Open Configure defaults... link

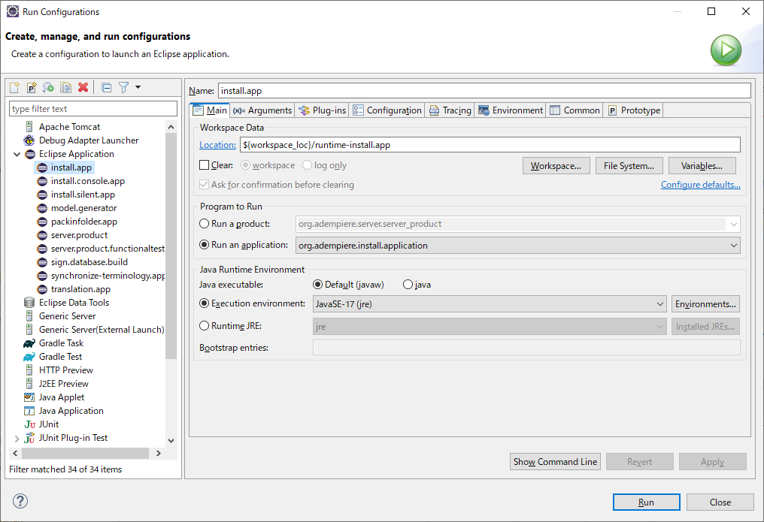pos(700,185)
